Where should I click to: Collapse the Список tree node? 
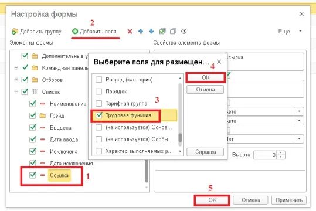coord(16,91)
